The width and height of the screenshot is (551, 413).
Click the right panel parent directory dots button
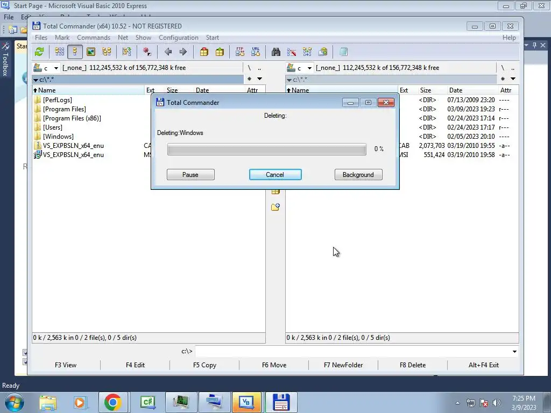pos(513,68)
